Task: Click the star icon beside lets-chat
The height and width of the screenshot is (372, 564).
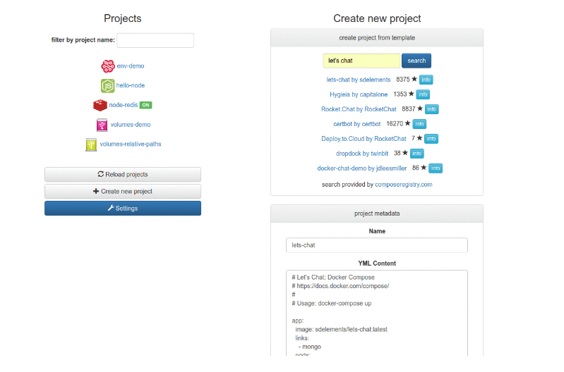Action: click(x=414, y=80)
